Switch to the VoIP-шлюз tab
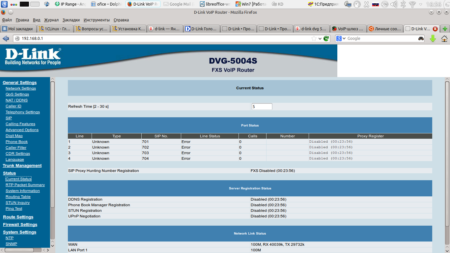 pos(348,29)
